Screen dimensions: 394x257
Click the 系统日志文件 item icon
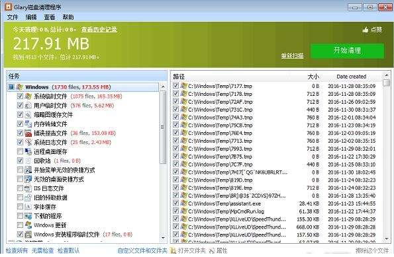click(x=28, y=143)
